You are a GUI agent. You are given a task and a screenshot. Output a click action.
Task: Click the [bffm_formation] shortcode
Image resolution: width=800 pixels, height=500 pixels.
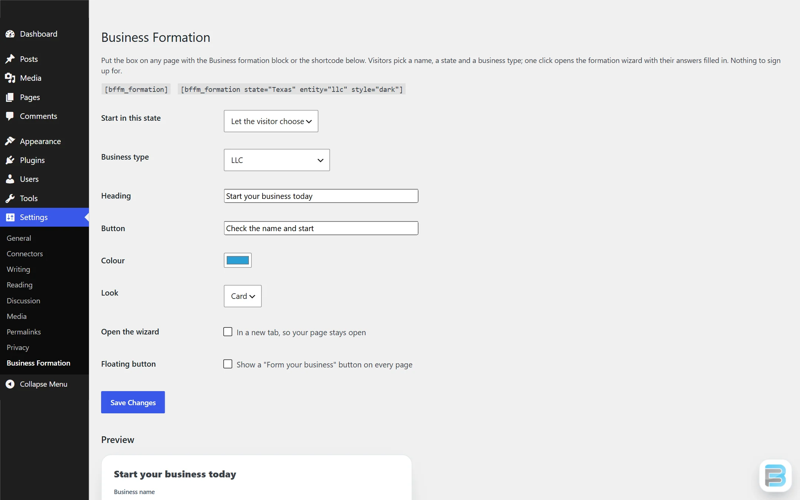[x=136, y=89]
